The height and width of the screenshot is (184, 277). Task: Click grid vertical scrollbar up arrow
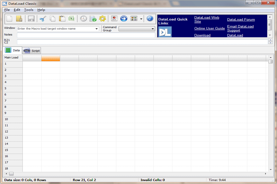[x=270, y=57]
